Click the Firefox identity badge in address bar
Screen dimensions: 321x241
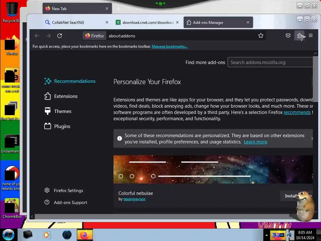pos(94,36)
